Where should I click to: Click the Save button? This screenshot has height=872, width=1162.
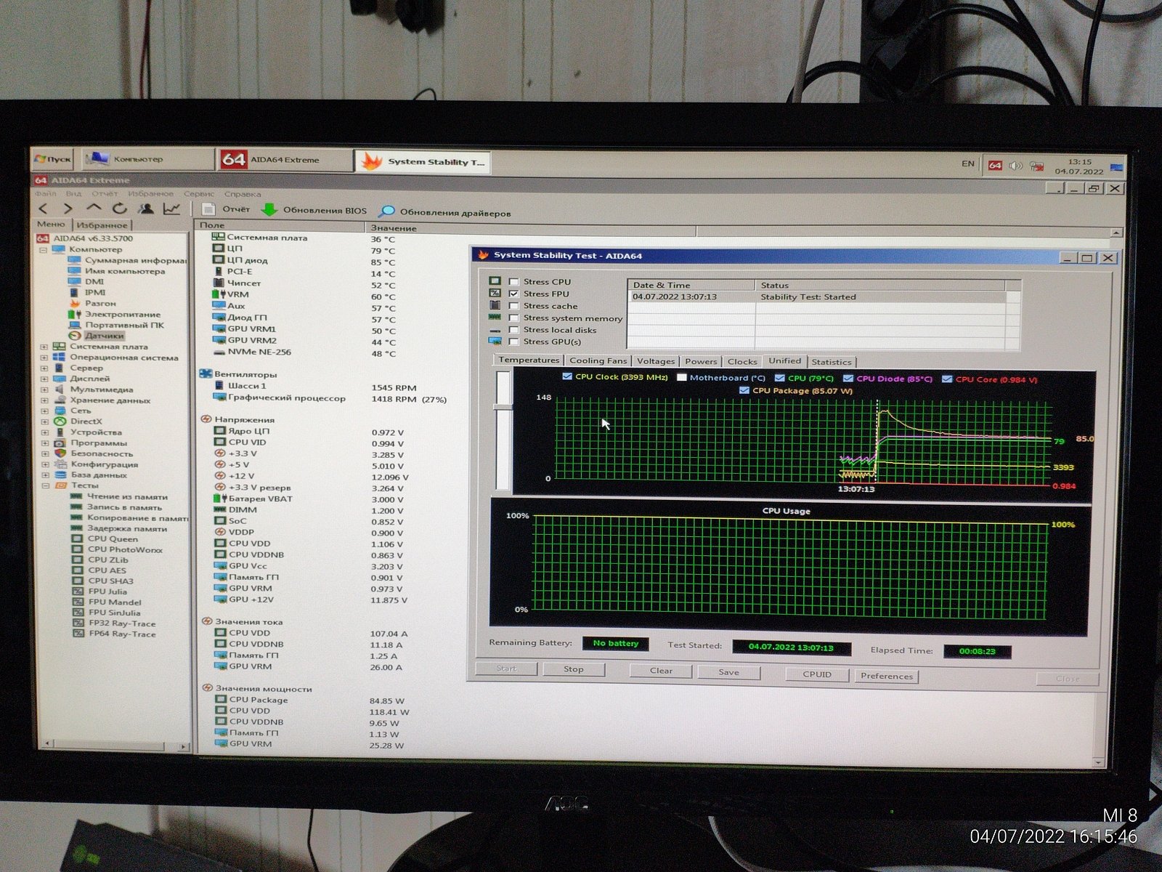(x=729, y=672)
